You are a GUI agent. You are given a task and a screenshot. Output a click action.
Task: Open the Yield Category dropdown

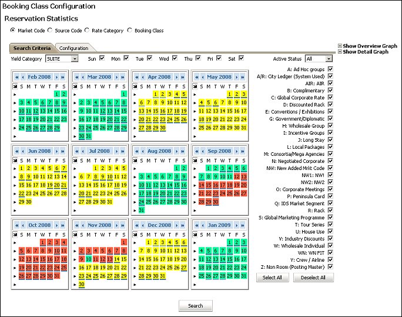74,59
